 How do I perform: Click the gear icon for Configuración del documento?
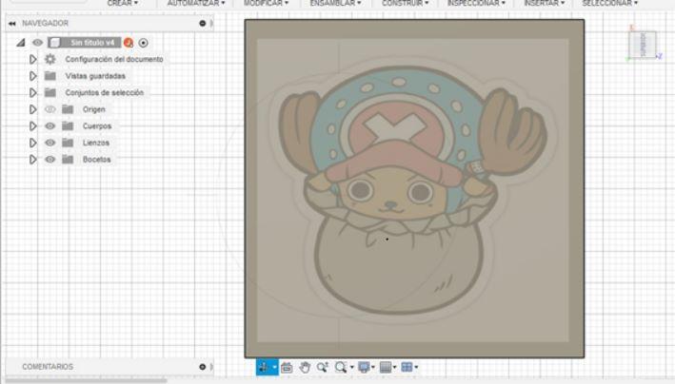50,59
